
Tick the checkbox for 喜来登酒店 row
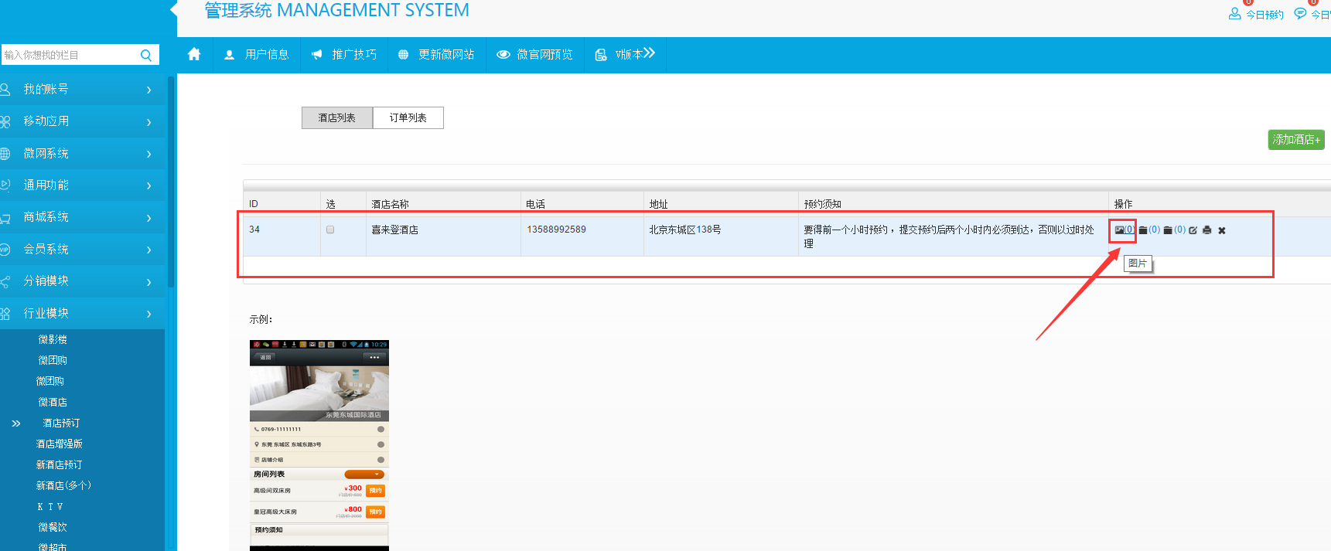[330, 230]
